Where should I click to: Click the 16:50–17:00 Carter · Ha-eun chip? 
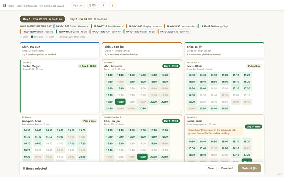click(72, 26)
